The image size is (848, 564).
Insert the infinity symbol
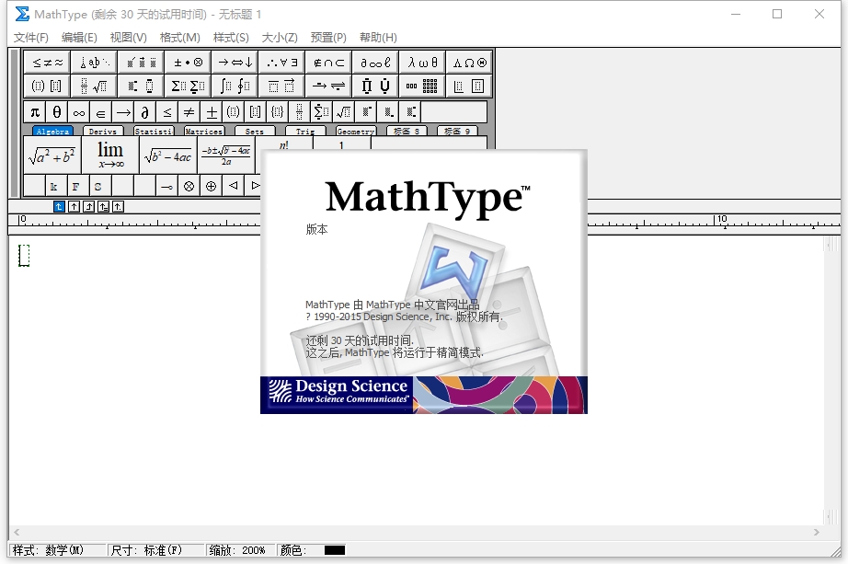click(79, 112)
